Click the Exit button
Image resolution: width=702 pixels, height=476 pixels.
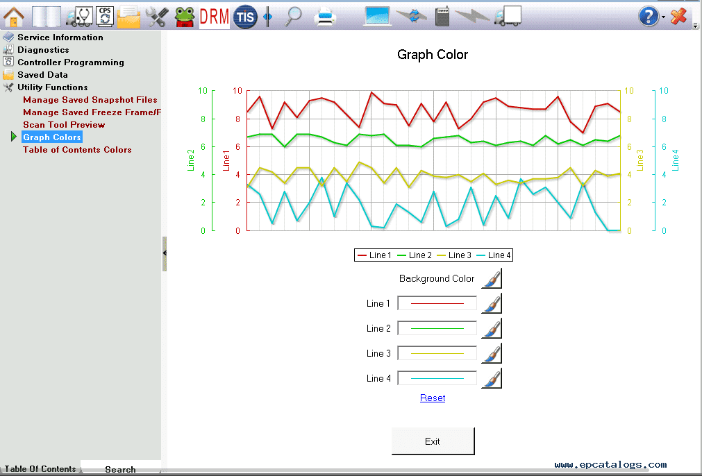click(433, 441)
